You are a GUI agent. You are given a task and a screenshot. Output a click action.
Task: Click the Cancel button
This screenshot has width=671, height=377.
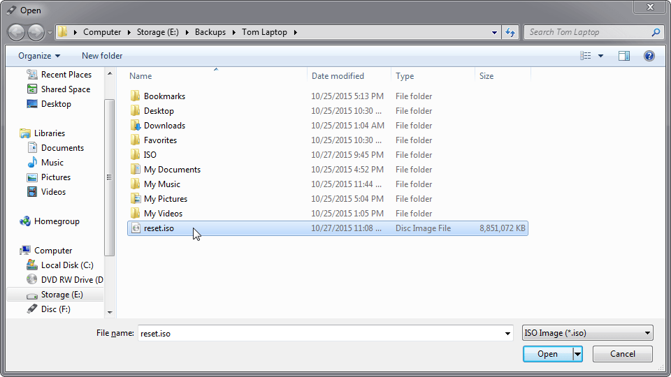click(x=622, y=354)
